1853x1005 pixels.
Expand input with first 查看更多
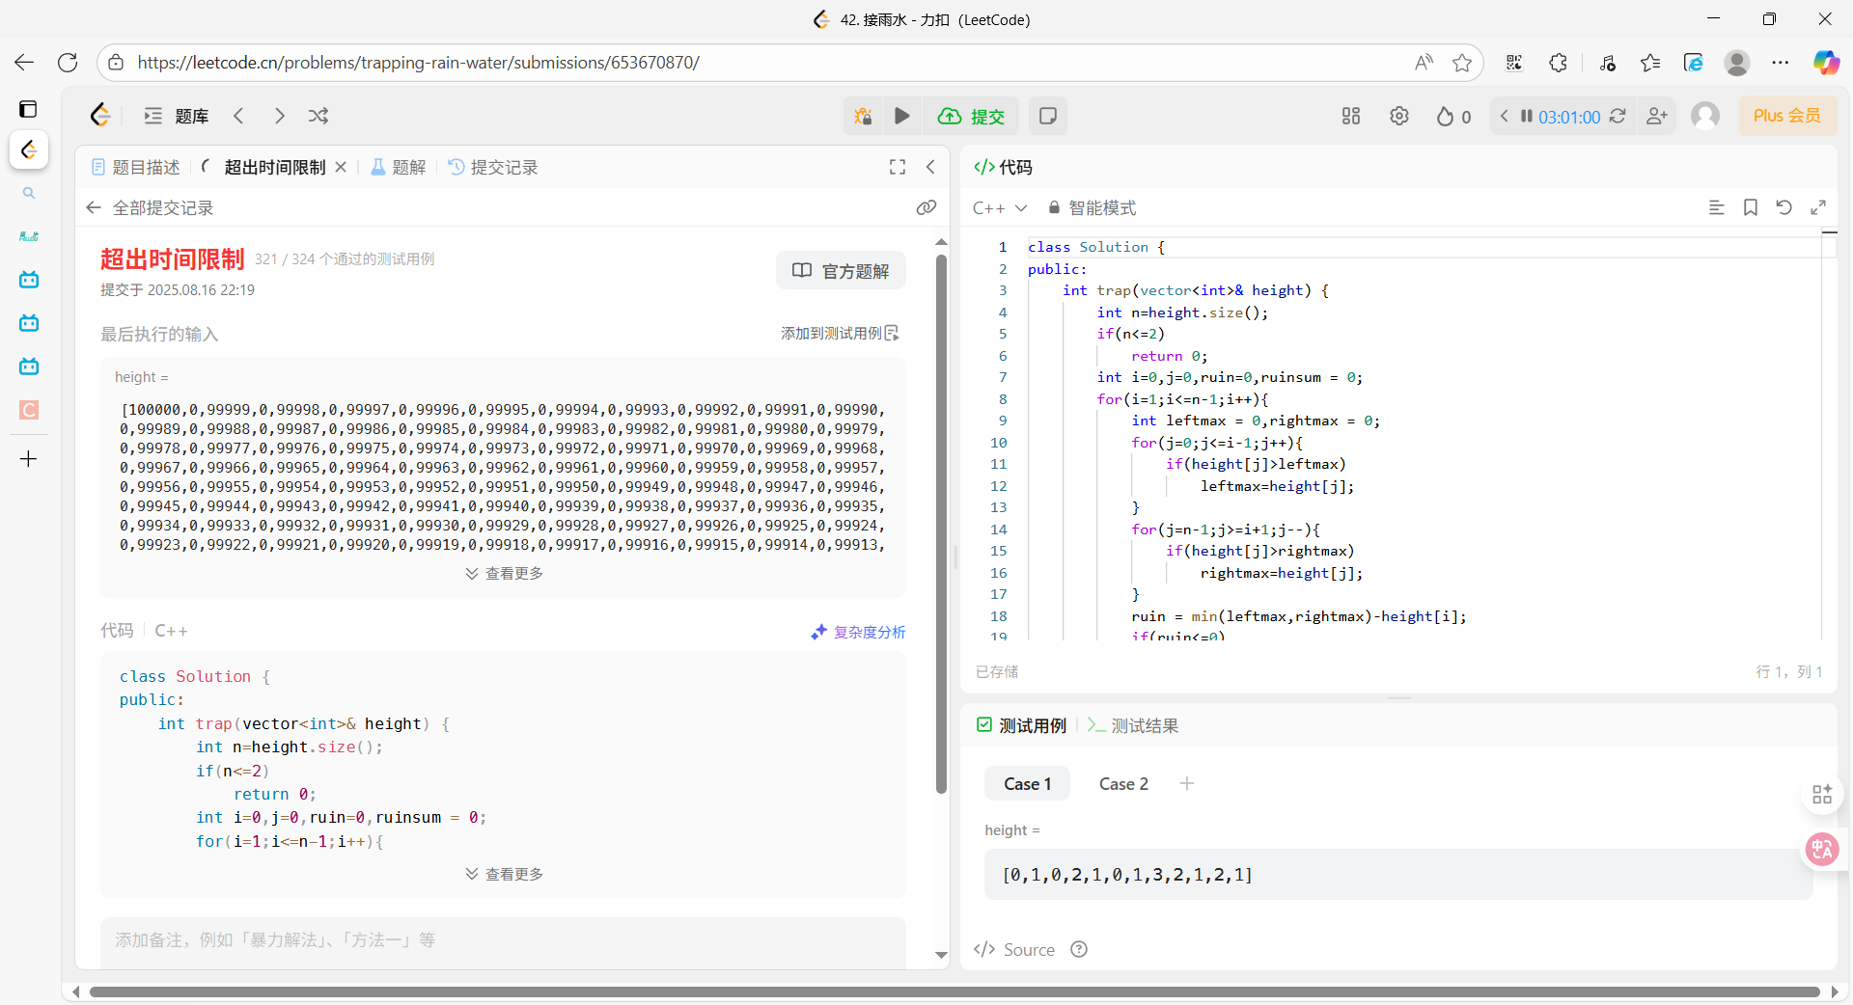tap(504, 573)
